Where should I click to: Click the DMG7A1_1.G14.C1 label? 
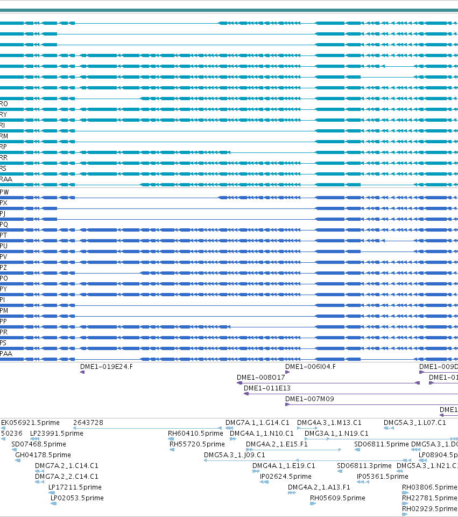point(257,423)
